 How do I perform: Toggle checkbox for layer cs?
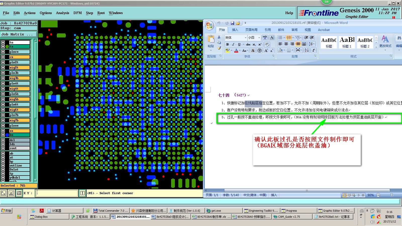pos(3,57)
